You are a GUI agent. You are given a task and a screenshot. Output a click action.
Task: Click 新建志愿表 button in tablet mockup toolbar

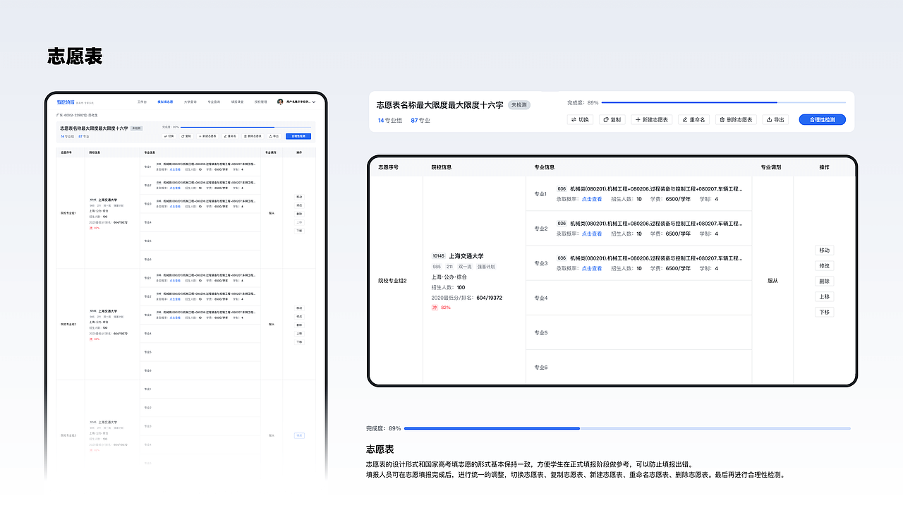click(207, 136)
